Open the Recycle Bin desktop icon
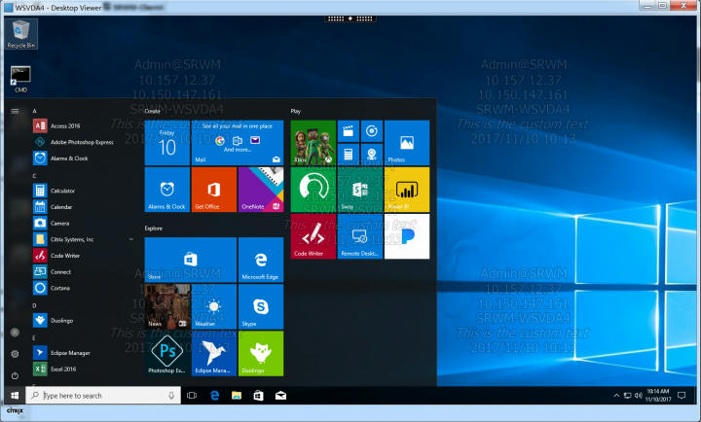Image resolution: width=701 pixels, height=422 pixels. (20, 34)
